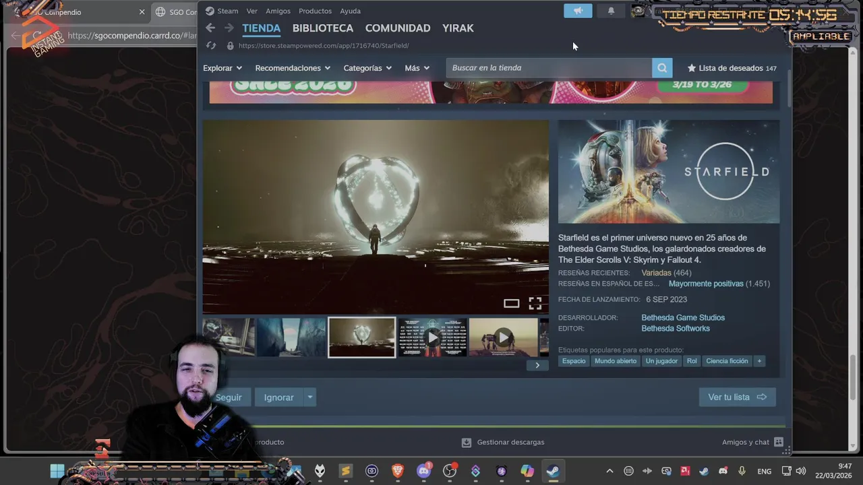The image size is (863, 485).
Task: Click the microphone tray icon
Action: pyautogui.click(x=742, y=471)
